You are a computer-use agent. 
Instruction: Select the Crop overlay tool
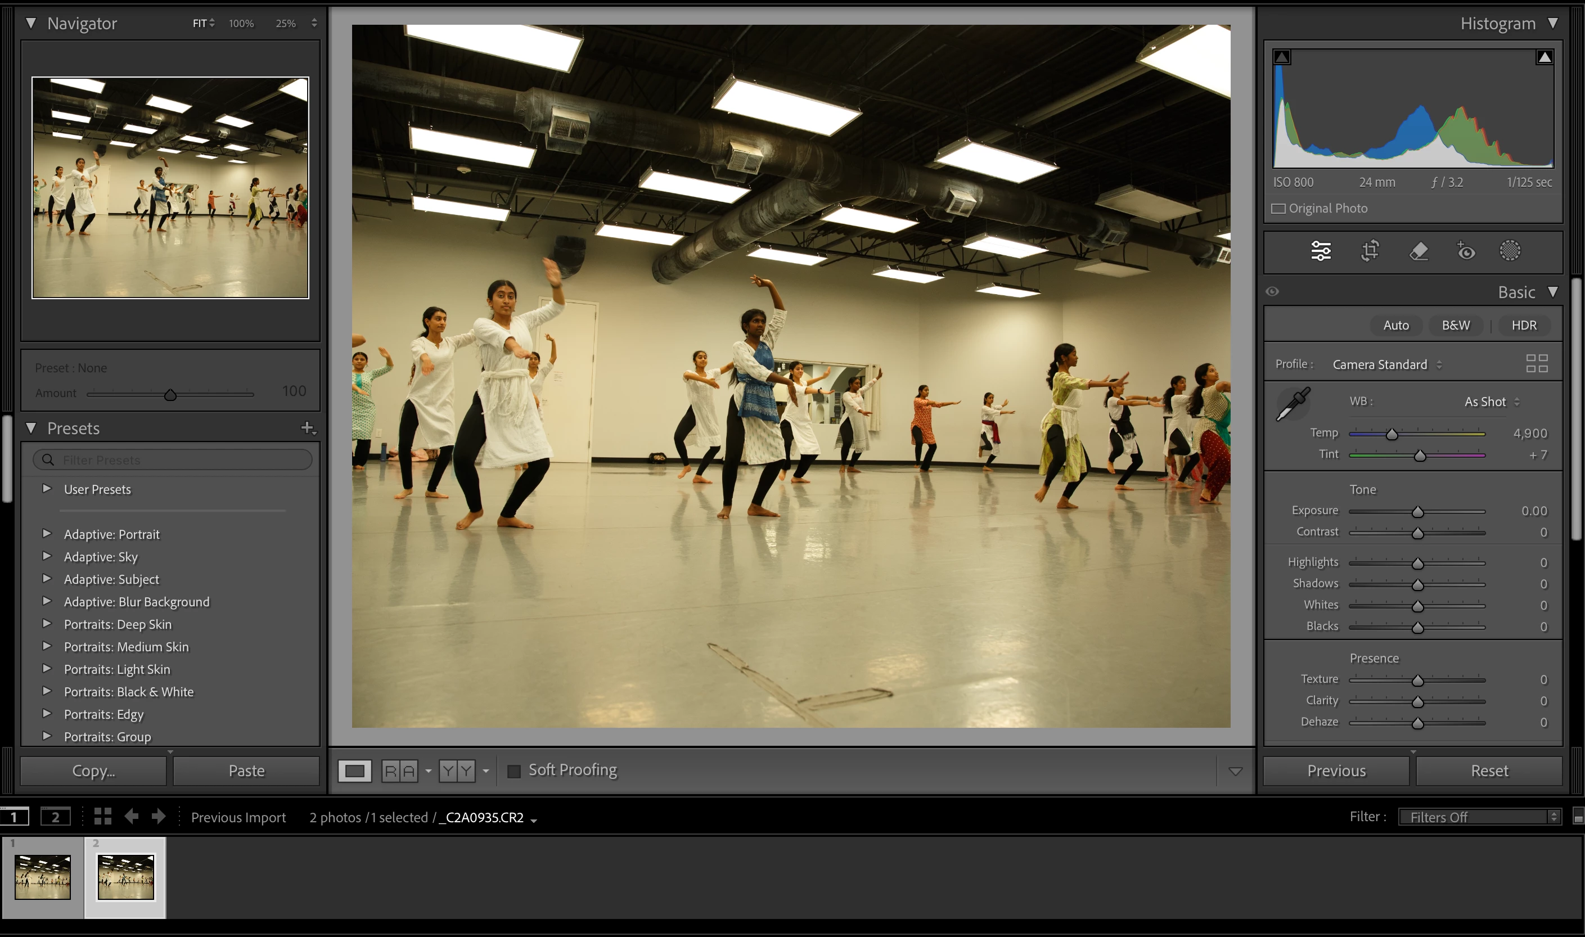tap(1370, 251)
